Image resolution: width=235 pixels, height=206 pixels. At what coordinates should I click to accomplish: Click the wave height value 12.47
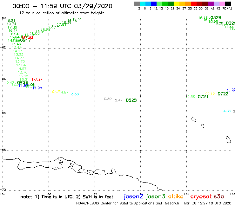pos(10,83)
